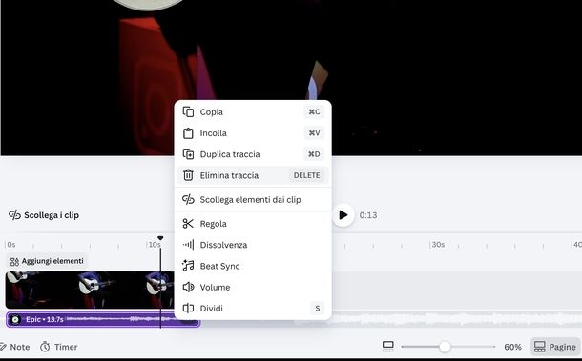
Task: Click the split icon beside Dividi
Action: coord(188,308)
